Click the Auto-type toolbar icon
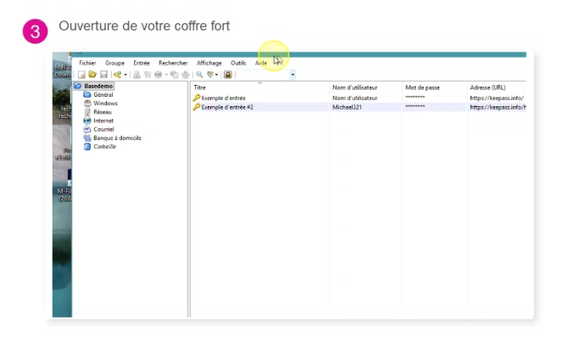The width and height of the screenshot is (585, 337). point(186,75)
